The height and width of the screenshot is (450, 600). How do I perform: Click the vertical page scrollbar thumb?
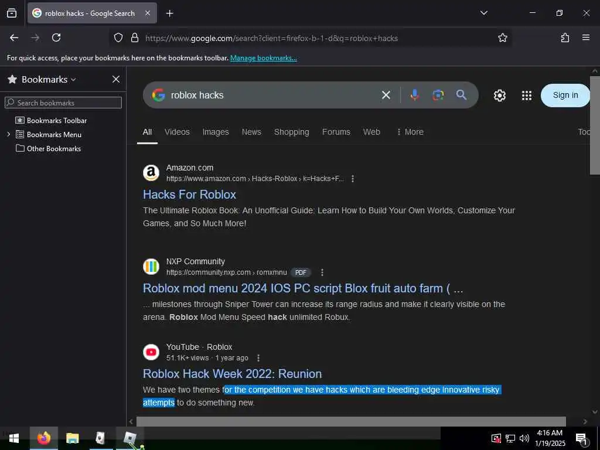click(x=595, y=125)
